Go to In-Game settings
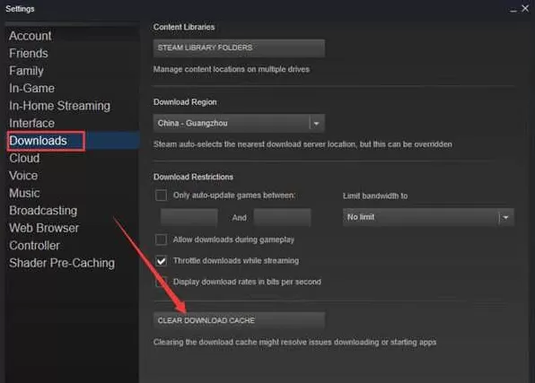This screenshot has height=383, width=535. (x=31, y=88)
